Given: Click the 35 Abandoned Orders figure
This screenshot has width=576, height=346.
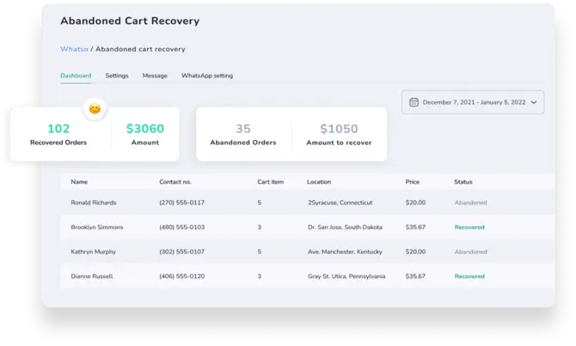Looking at the screenshot, I should 243,129.
